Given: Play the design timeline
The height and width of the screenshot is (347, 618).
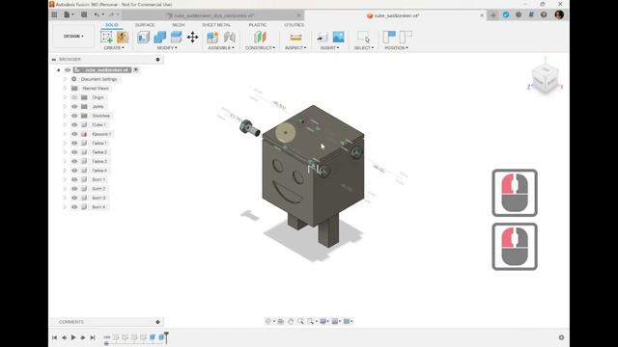Looking at the screenshot, I should [x=73, y=337].
